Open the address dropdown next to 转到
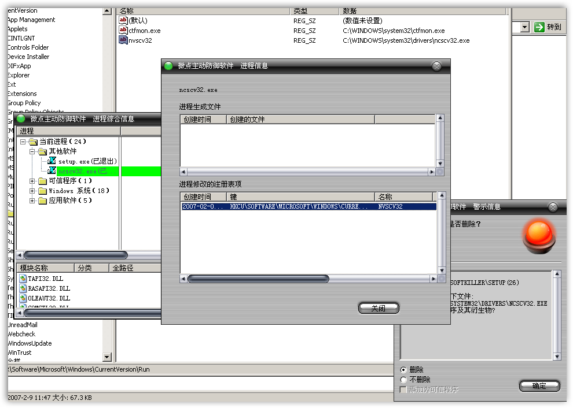This screenshot has width=573, height=408. (525, 27)
